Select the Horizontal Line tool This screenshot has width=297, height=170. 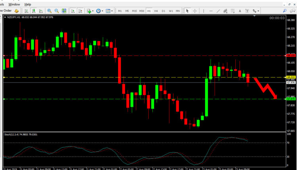(211, 11)
